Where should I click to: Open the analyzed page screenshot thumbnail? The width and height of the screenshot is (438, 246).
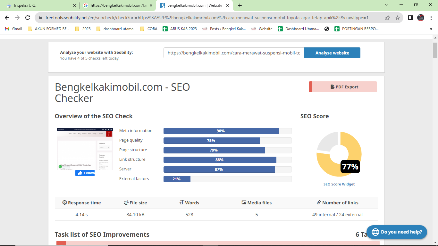click(x=85, y=149)
